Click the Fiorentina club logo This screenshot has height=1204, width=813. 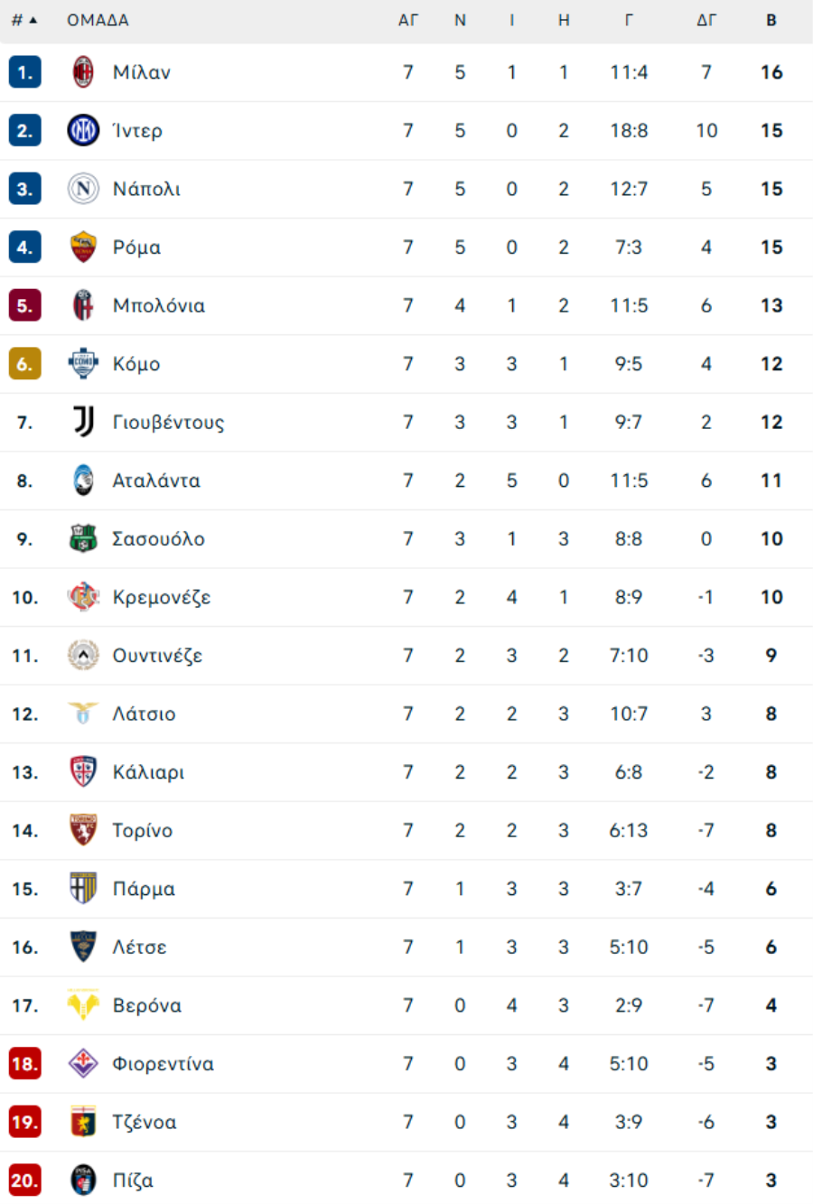point(83,1063)
